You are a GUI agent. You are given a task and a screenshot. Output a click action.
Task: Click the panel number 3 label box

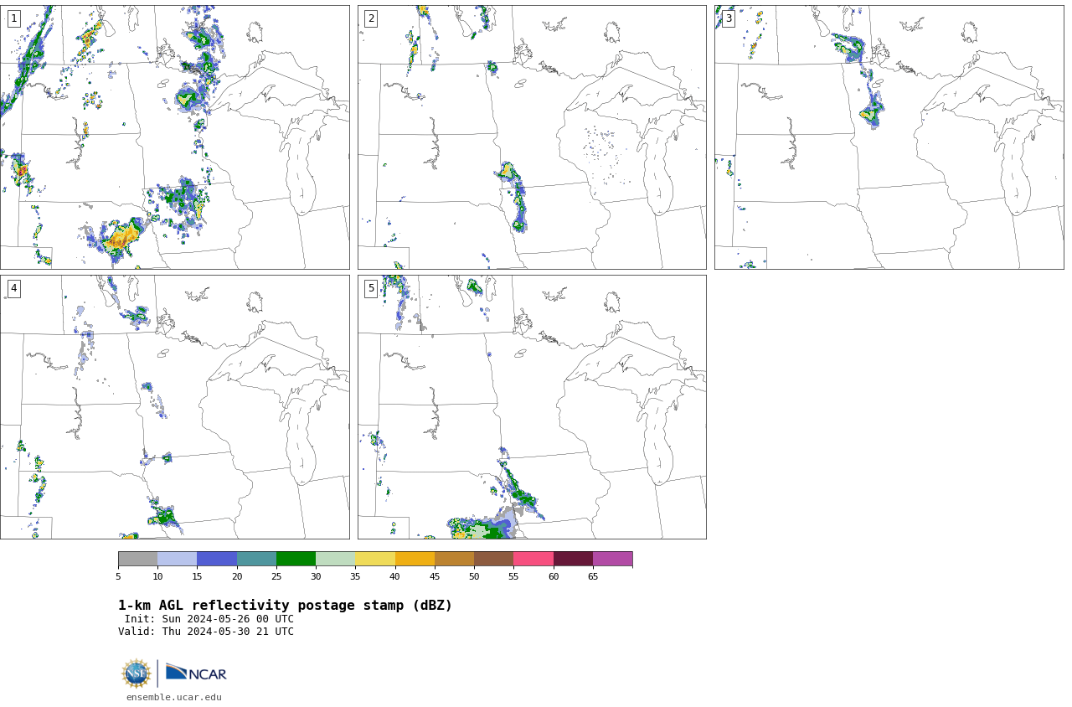point(728,18)
